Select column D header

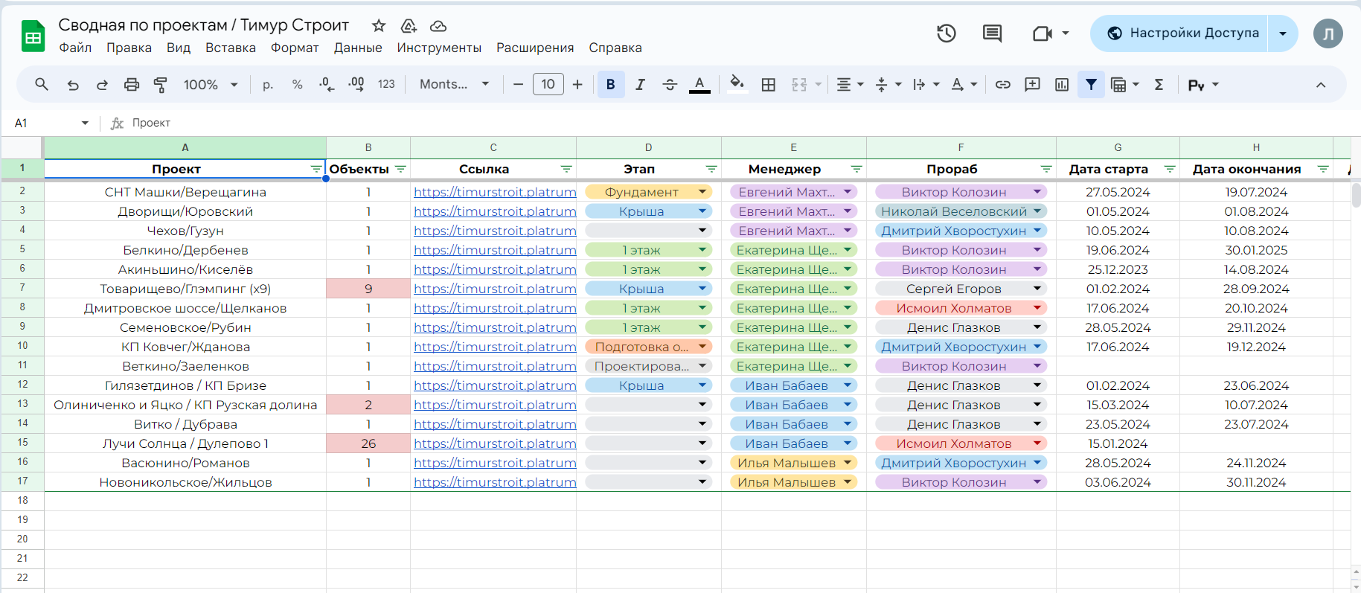click(648, 147)
